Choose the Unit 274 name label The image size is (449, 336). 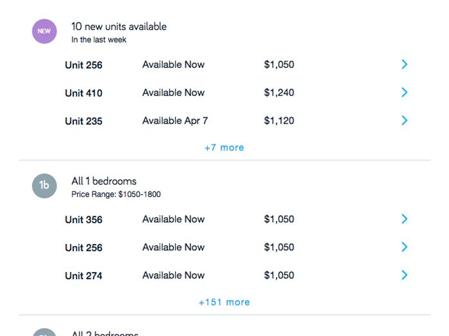tap(83, 276)
